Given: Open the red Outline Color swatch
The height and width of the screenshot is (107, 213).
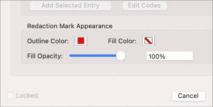Looking at the screenshot, I should pos(81,41).
